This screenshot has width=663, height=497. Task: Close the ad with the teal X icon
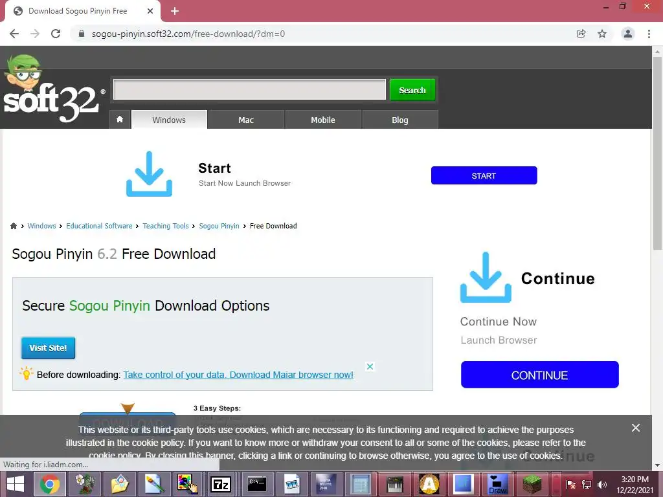(370, 366)
